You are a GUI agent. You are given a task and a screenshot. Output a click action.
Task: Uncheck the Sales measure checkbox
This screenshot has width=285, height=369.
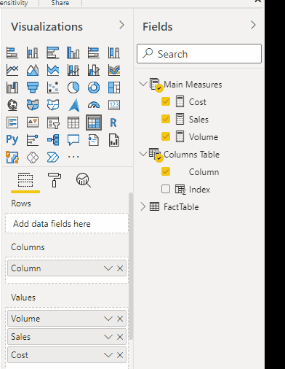tap(166, 119)
